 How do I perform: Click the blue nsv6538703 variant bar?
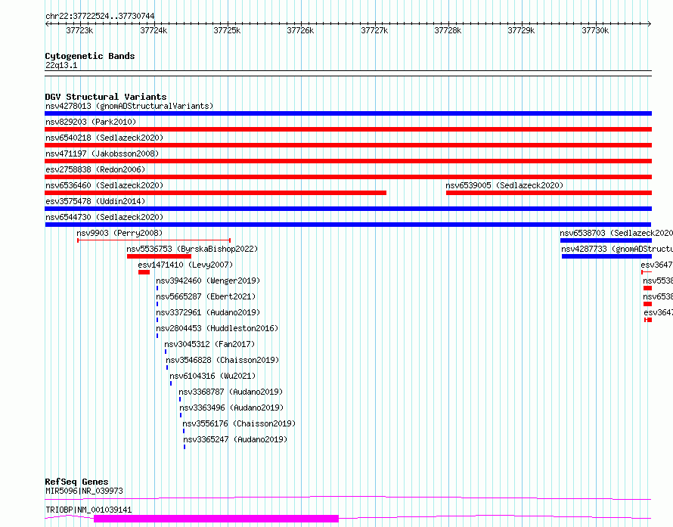[606, 240]
